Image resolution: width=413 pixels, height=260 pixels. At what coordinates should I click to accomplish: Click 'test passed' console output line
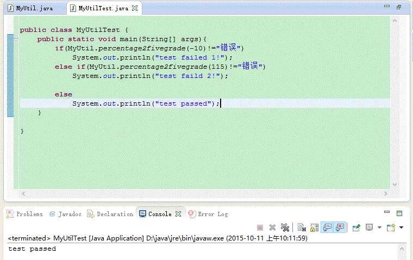pos(32,249)
